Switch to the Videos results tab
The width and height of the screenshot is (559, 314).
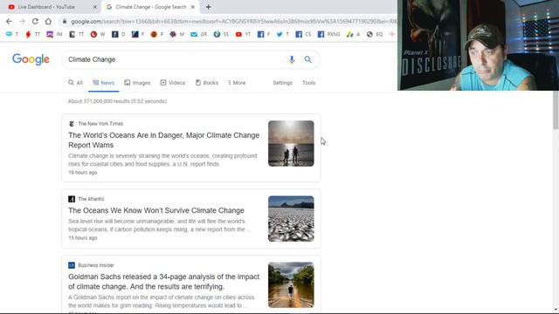tap(173, 83)
